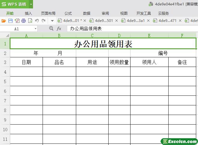
Task: Click the 领用人 header cell
Action: pos(149,62)
